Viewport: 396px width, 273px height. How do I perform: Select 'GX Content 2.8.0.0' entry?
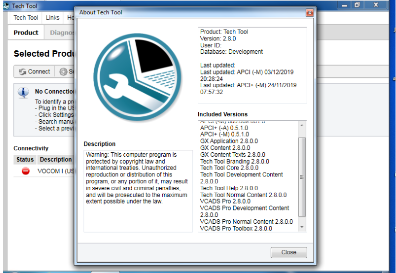tap(225, 148)
